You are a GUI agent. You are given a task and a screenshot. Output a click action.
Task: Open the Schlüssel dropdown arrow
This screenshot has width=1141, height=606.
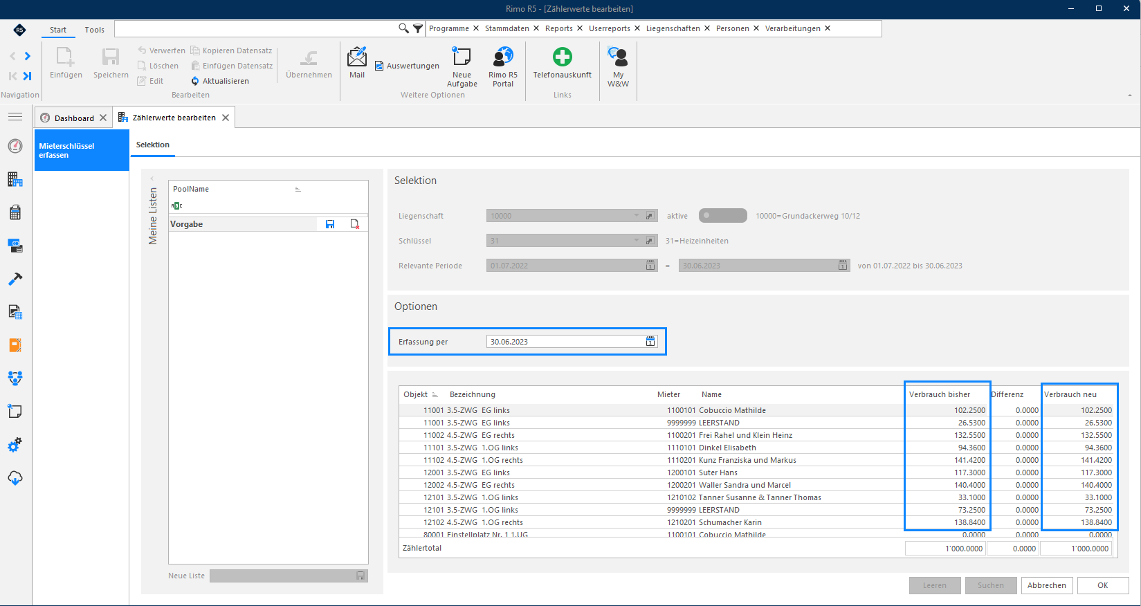pos(637,241)
